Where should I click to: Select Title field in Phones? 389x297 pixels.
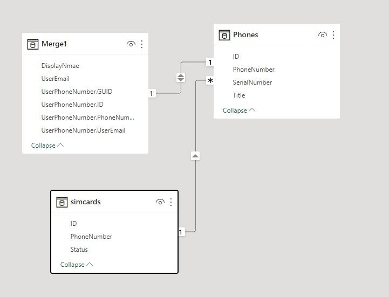pos(239,95)
